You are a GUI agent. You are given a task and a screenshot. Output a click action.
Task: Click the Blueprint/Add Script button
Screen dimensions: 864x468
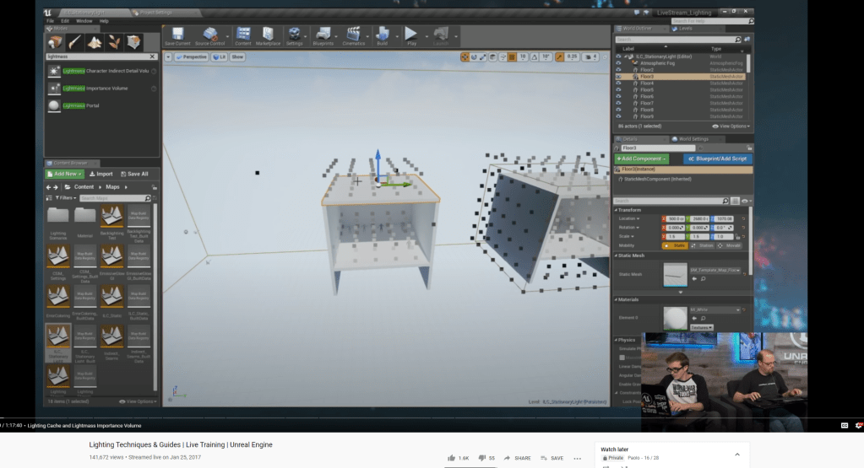(x=717, y=159)
